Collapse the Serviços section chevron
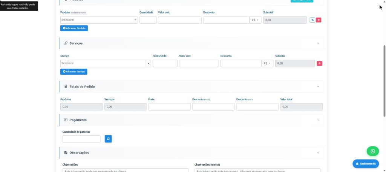The width and height of the screenshot is (386, 172). coord(318,43)
